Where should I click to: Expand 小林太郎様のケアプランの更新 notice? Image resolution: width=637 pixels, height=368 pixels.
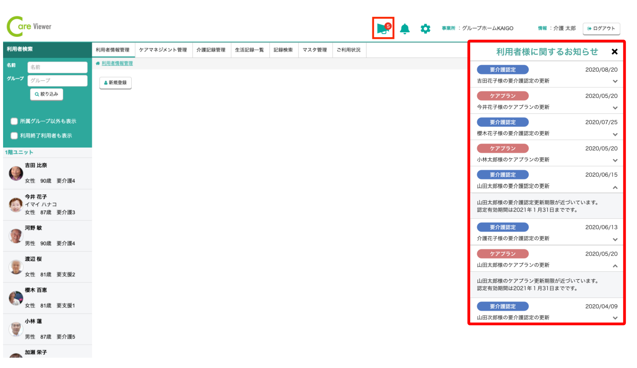(x=615, y=160)
